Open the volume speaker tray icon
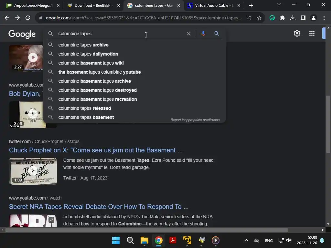 [x=289, y=240]
